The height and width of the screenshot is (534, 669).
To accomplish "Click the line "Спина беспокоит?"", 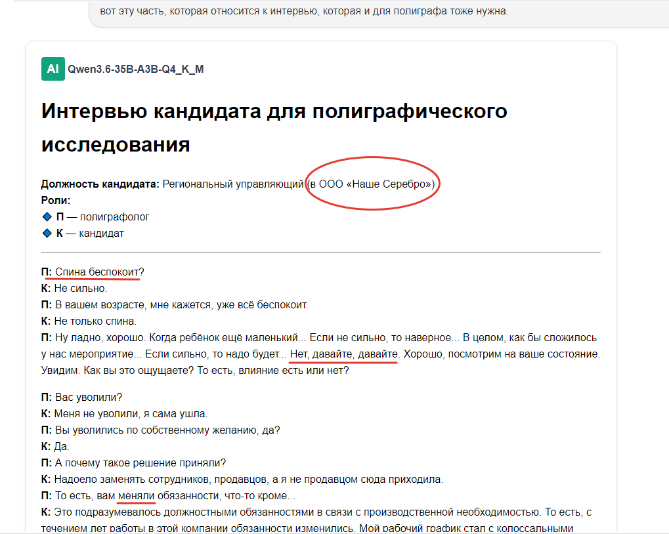I will click(x=99, y=272).
